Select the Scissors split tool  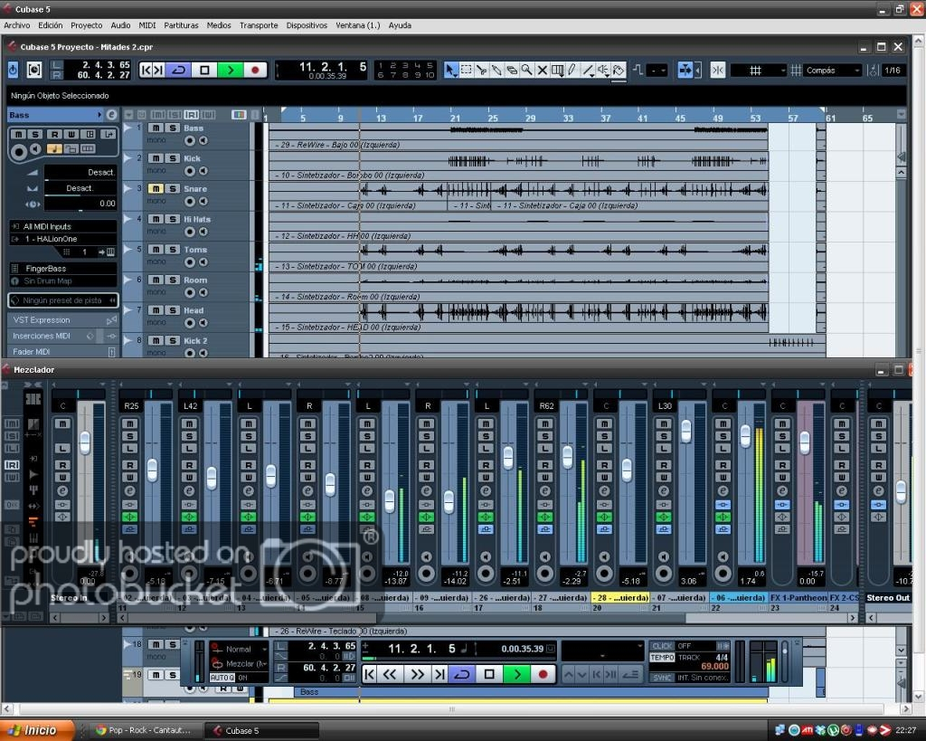pyautogui.click(x=482, y=70)
